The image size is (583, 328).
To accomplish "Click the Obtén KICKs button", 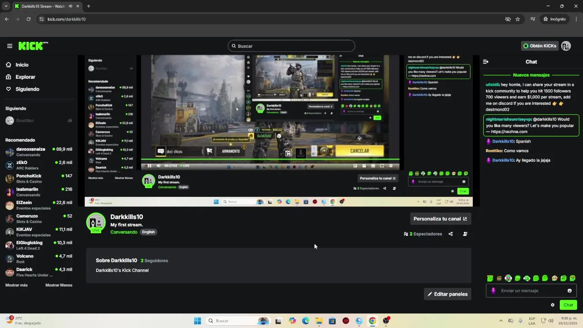I will pyautogui.click(x=540, y=46).
